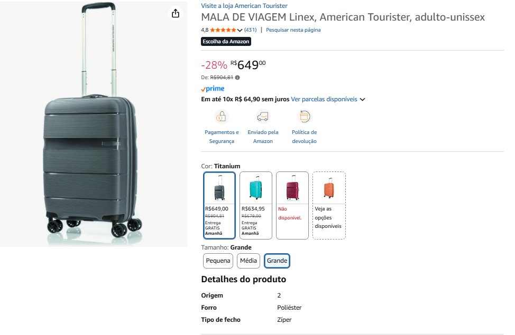Click the five-star rating icons
This screenshot has width=515, height=335.
pos(223,30)
